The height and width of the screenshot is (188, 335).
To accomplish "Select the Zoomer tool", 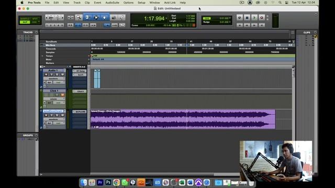I will [79, 17].
